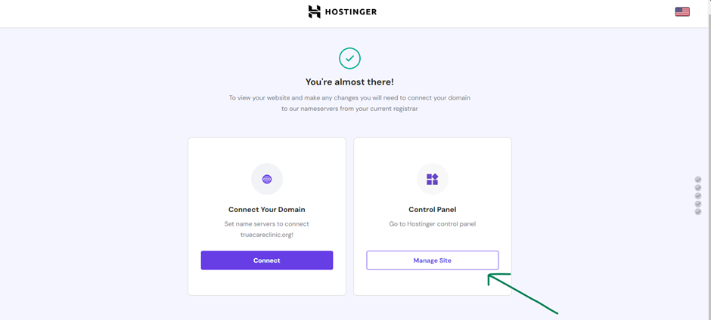Viewport: 711px width, 320px height.
Task: Select the second step checkmark indicator
Action: pos(698,188)
